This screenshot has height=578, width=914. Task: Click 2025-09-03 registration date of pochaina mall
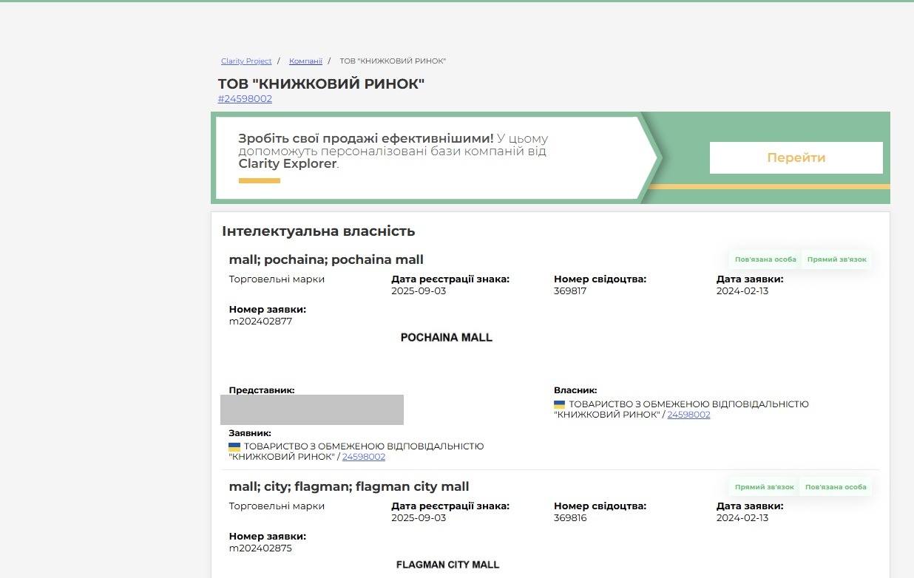[419, 291]
